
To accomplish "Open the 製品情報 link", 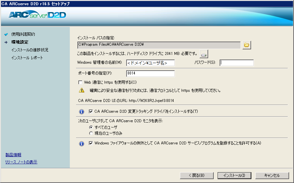I will point(13,155).
